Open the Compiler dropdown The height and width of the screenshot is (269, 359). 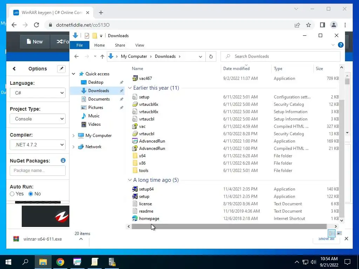(x=38, y=145)
